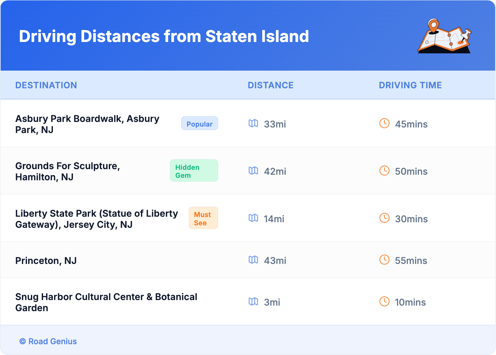
Task: Select the Destination column header
Action: (x=46, y=85)
